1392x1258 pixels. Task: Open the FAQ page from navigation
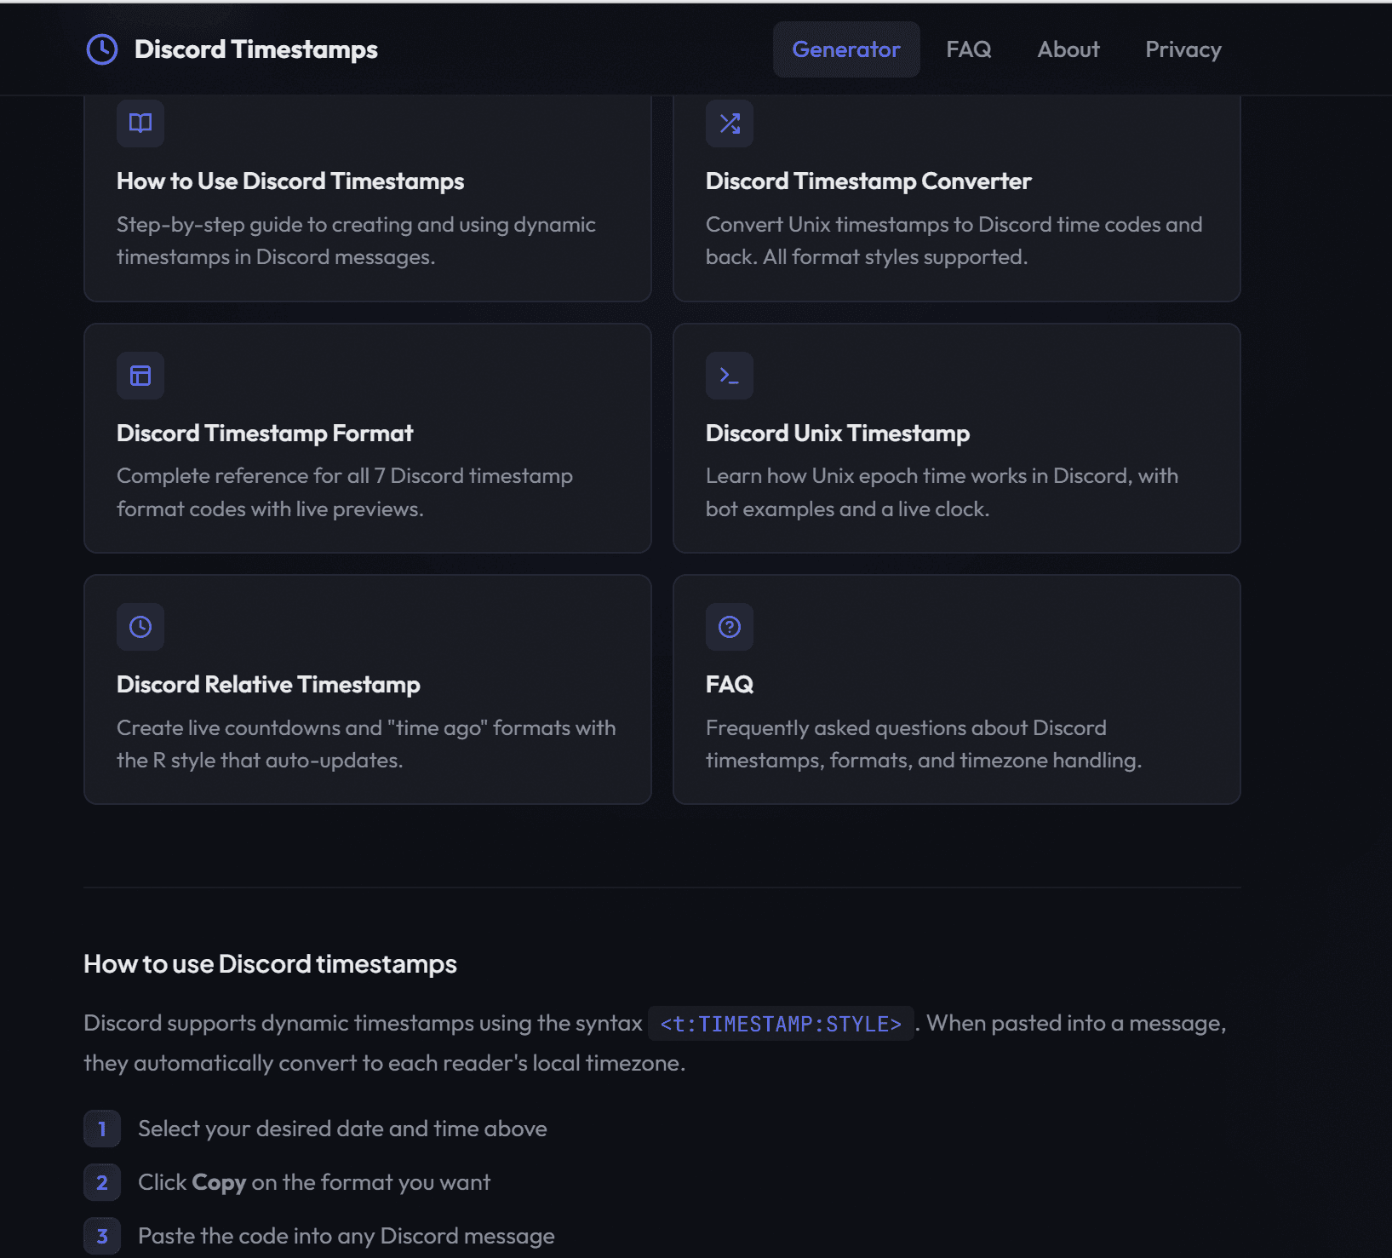click(x=969, y=49)
